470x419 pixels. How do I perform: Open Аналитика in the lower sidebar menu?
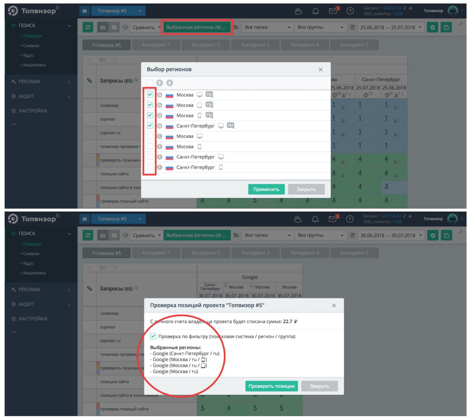[x=34, y=273]
